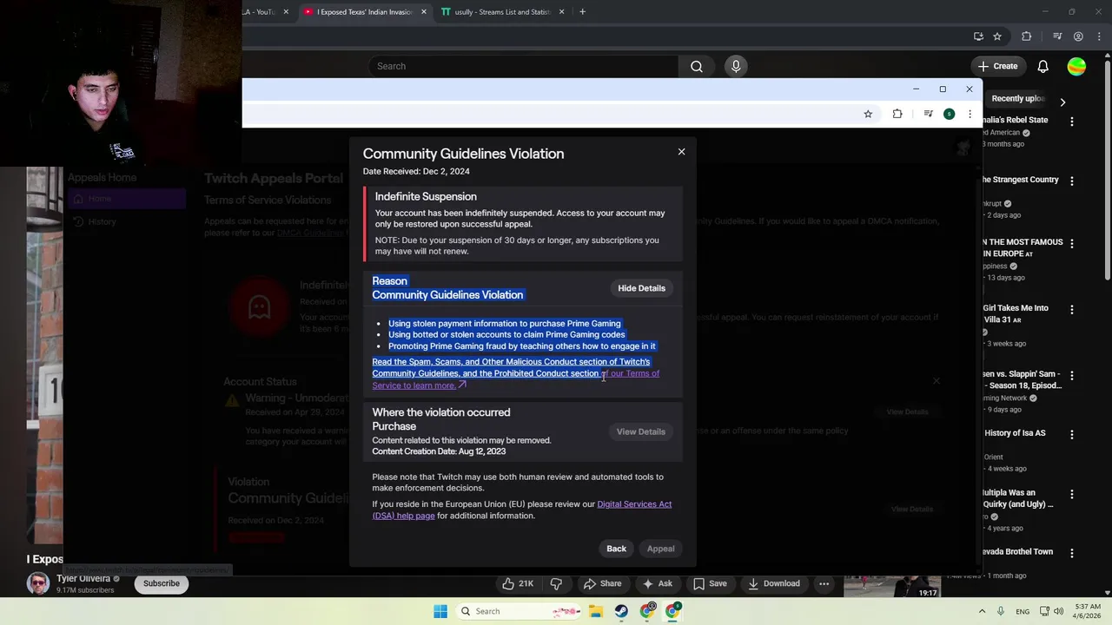This screenshot has height=625, width=1112.
Task: Select Home in the Appeals Portal sidebar
Action: 126,199
